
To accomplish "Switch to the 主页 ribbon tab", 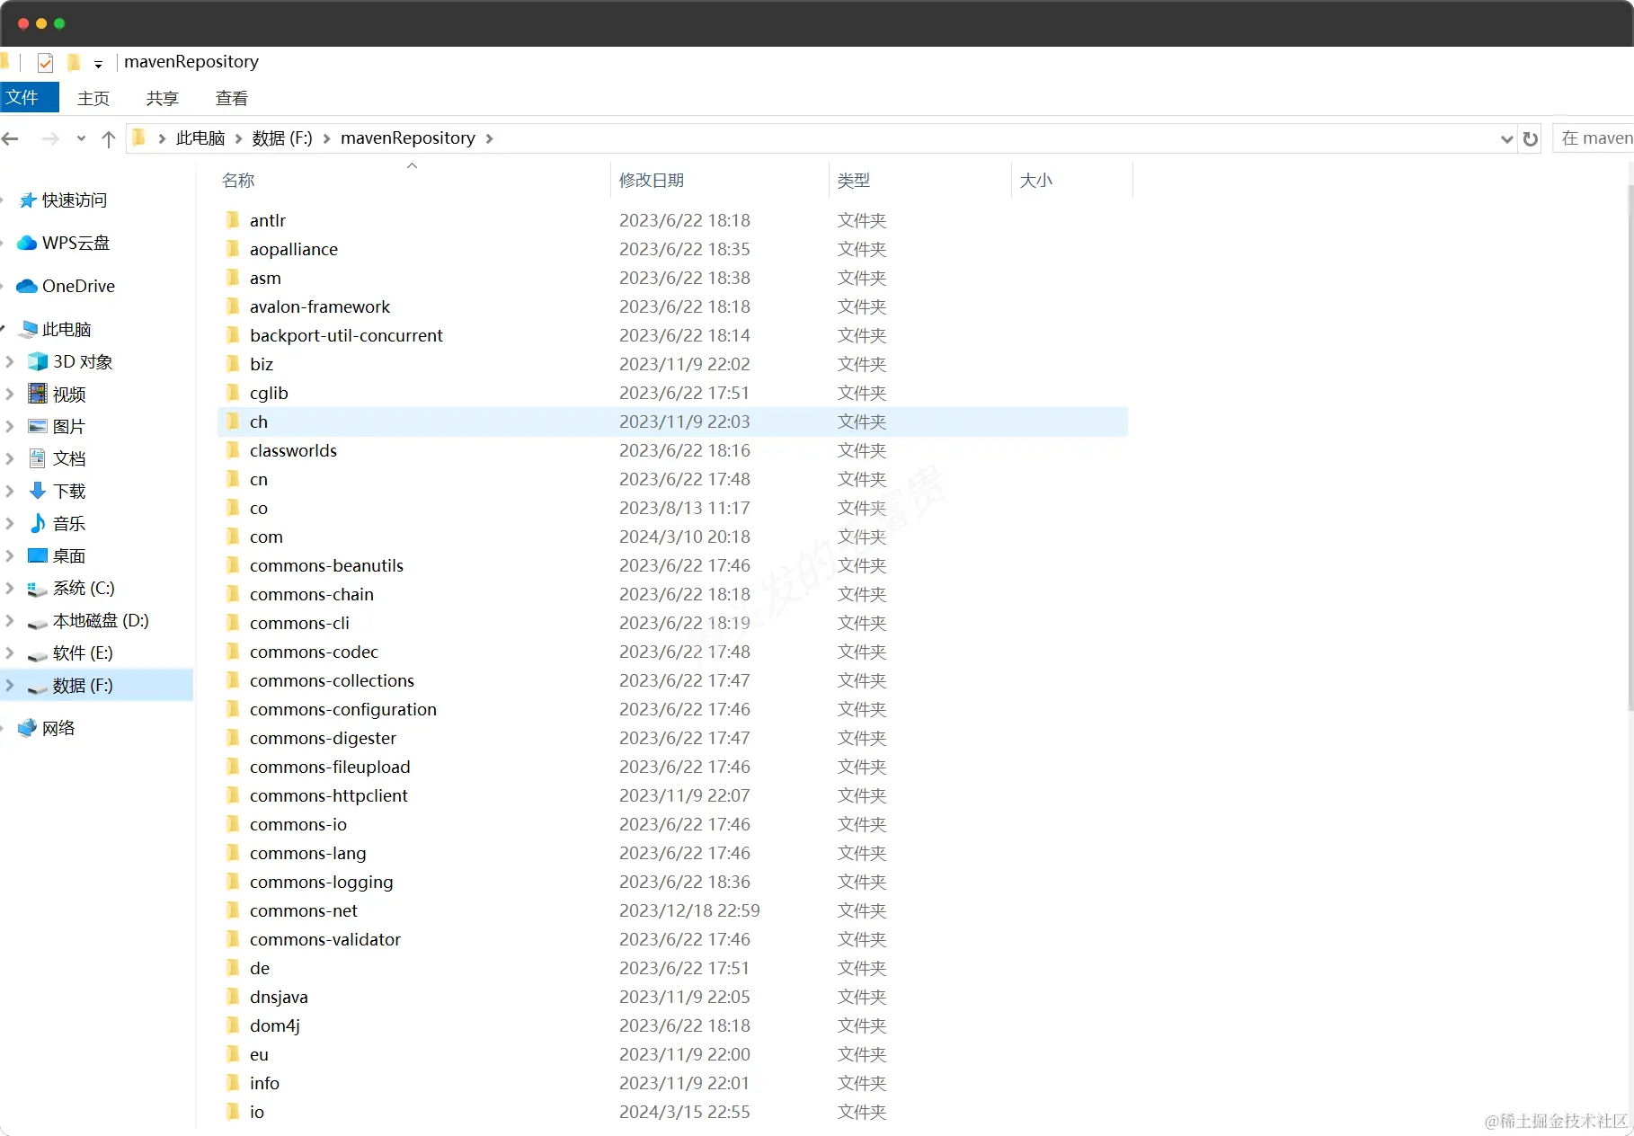I will [93, 98].
